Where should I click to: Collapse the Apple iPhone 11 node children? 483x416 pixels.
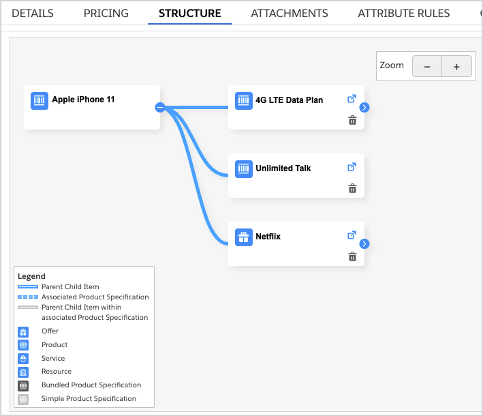point(160,107)
